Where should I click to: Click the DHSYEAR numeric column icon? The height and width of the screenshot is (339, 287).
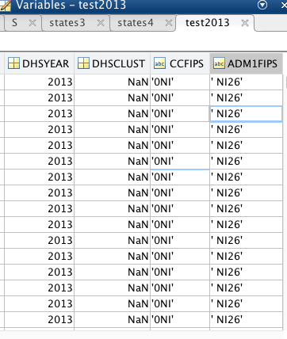[x=13, y=63]
